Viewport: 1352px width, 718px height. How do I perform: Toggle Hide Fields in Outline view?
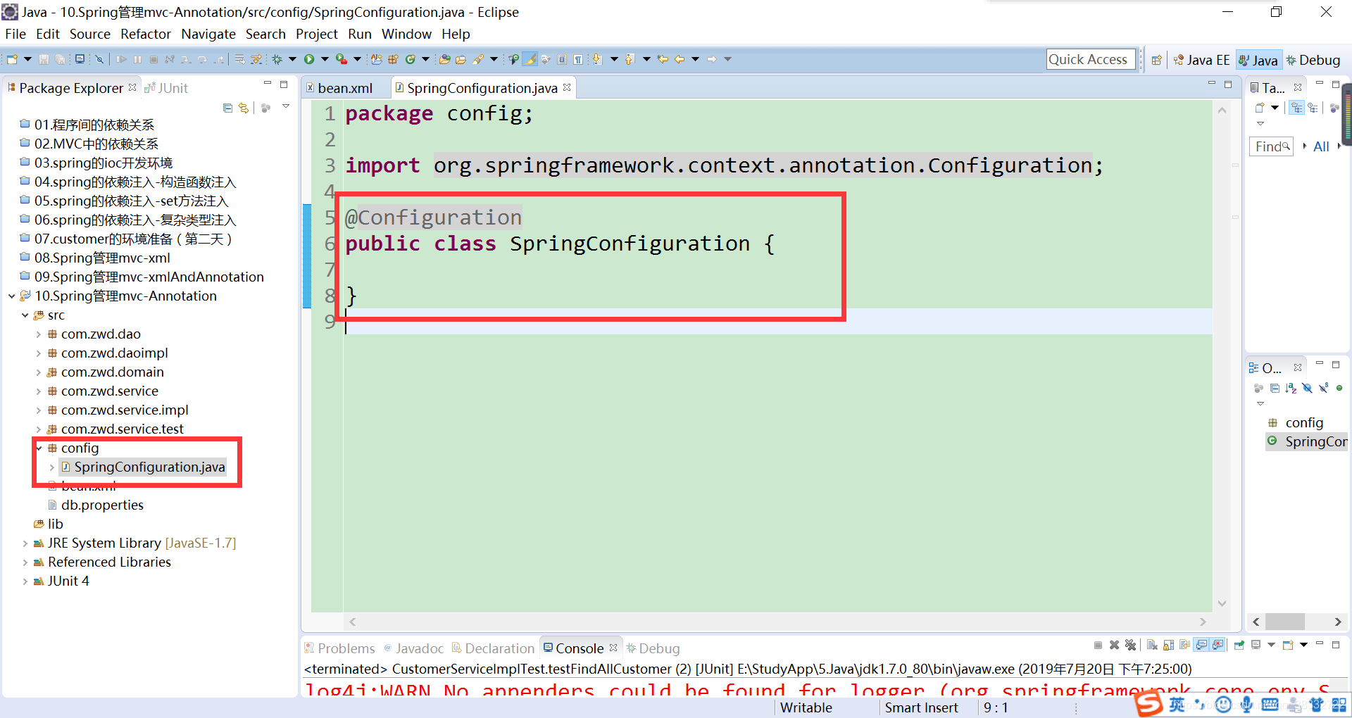[1307, 388]
